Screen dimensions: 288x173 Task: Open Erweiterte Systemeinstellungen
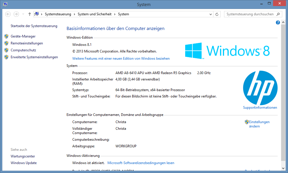click(34, 57)
